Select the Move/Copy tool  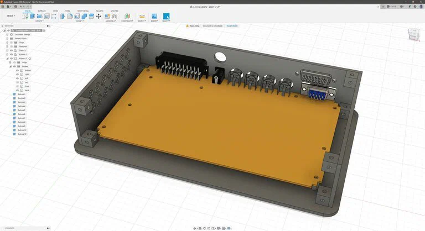pyautogui.click(x=99, y=16)
